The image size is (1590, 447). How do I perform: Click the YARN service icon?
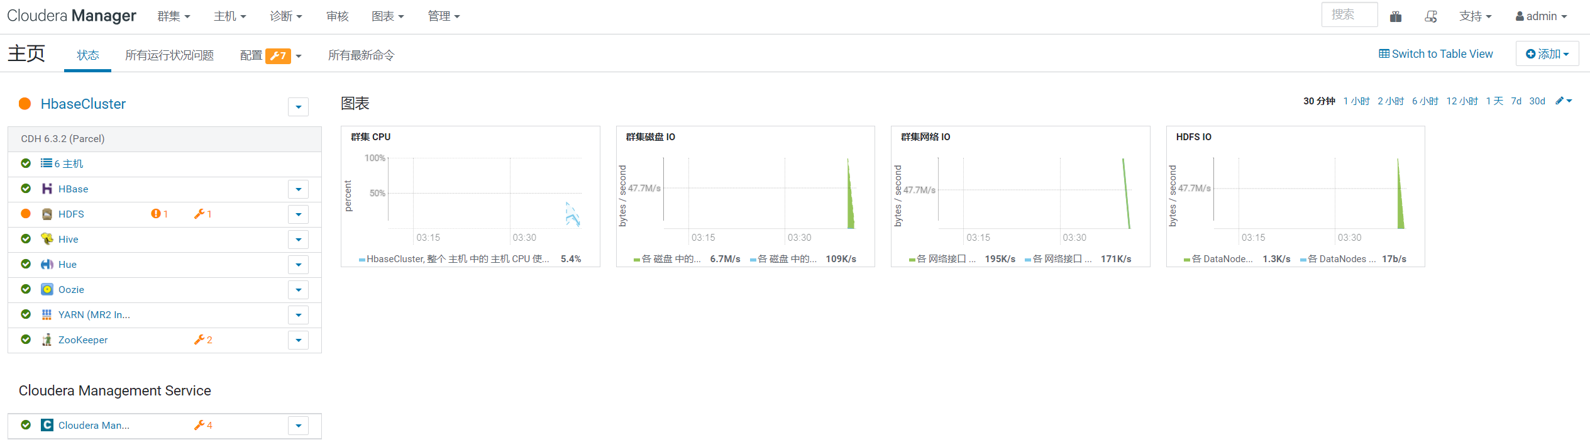click(x=47, y=314)
